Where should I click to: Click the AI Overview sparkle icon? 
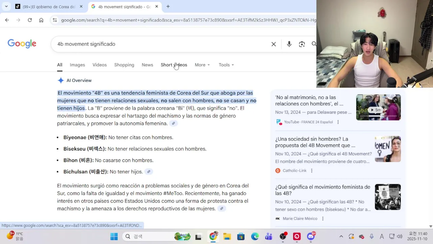pos(61,80)
